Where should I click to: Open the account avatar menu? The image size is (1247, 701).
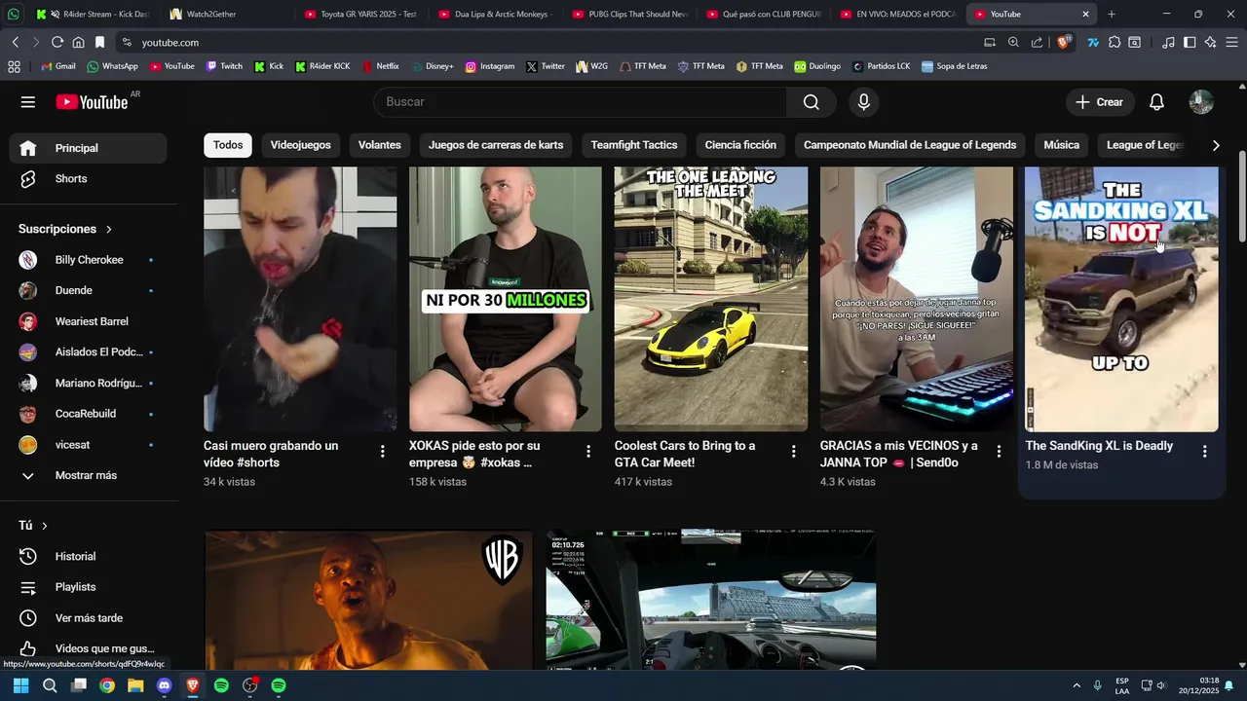[1201, 102]
